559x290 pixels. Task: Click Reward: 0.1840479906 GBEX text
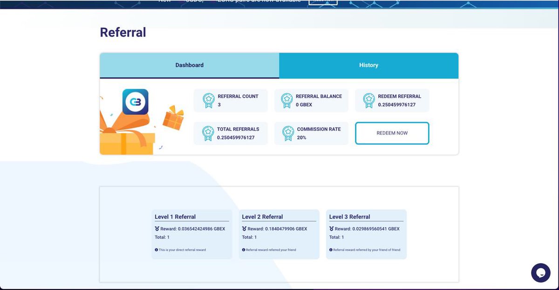pyautogui.click(x=277, y=229)
